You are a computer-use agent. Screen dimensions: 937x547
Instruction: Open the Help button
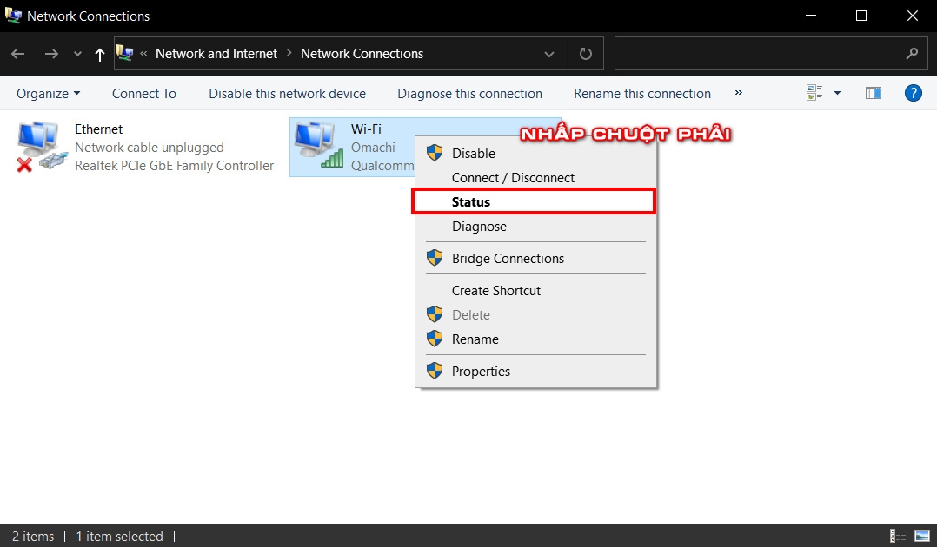[x=913, y=93]
